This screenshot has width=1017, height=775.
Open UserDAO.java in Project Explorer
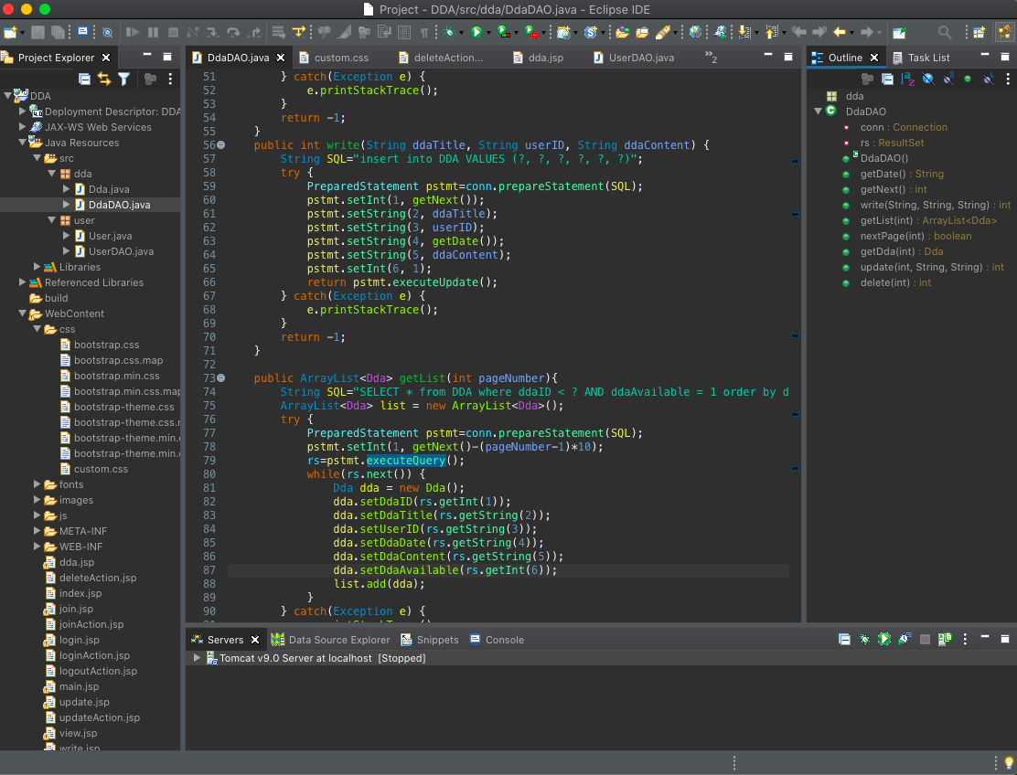pos(121,251)
